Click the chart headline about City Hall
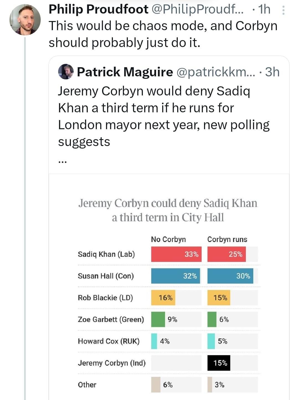Viewport: 299px width, 400px height. pos(168,210)
